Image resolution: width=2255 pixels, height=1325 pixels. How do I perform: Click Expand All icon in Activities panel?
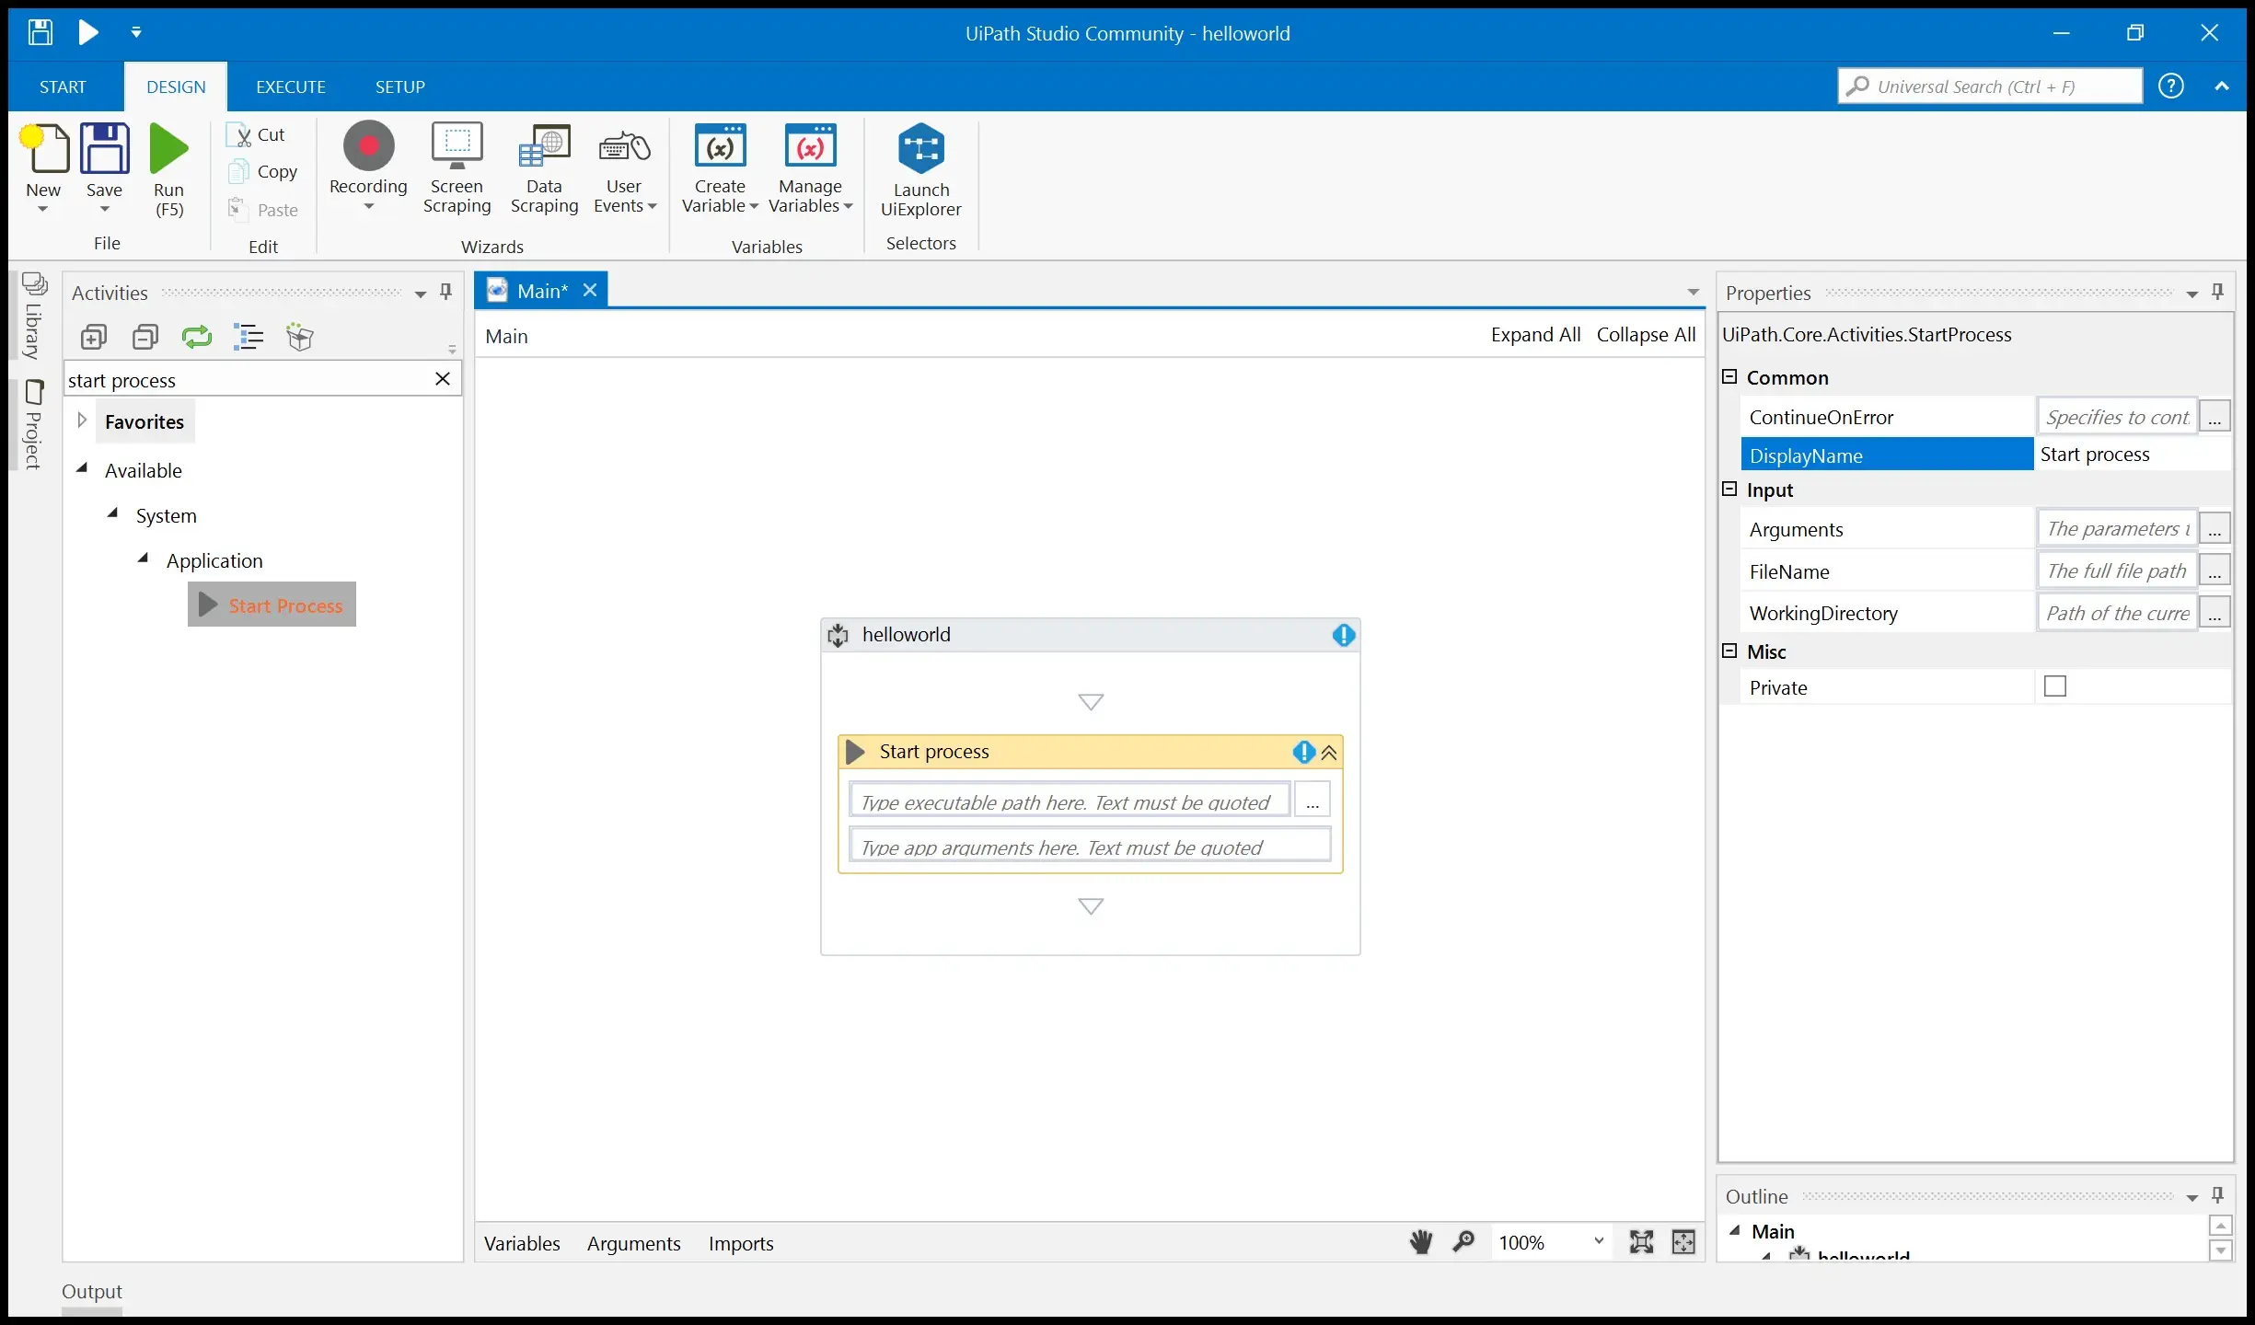[94, 338]
